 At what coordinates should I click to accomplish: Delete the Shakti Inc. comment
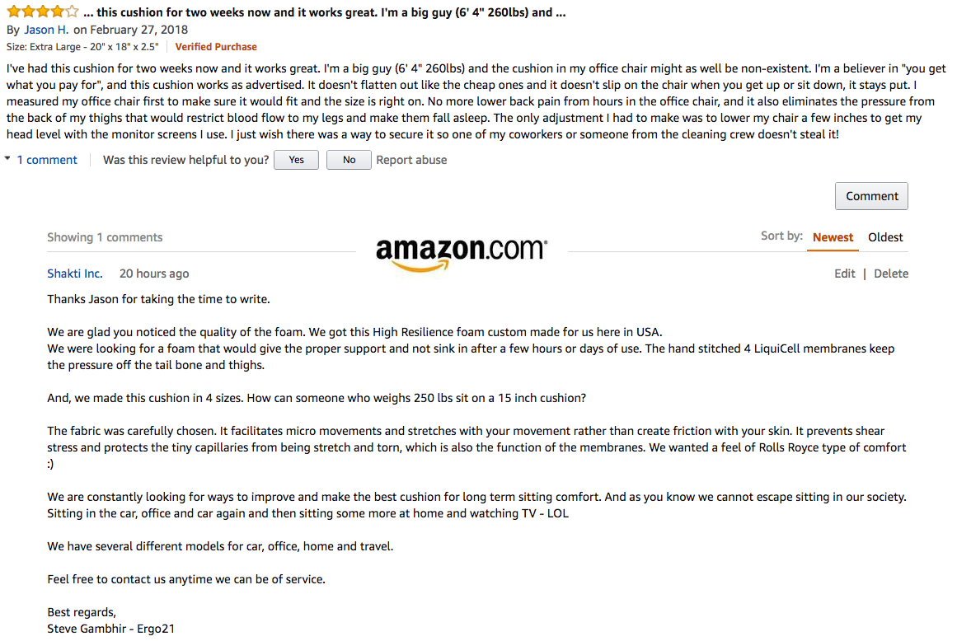[x=891, y=274]
